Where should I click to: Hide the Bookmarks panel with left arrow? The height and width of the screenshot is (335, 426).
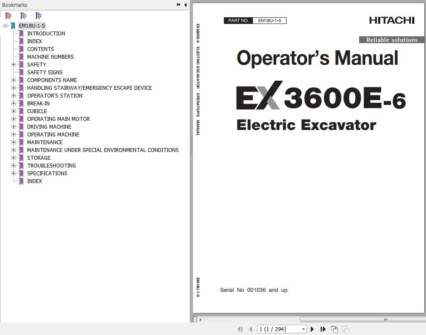pos(185,5)
